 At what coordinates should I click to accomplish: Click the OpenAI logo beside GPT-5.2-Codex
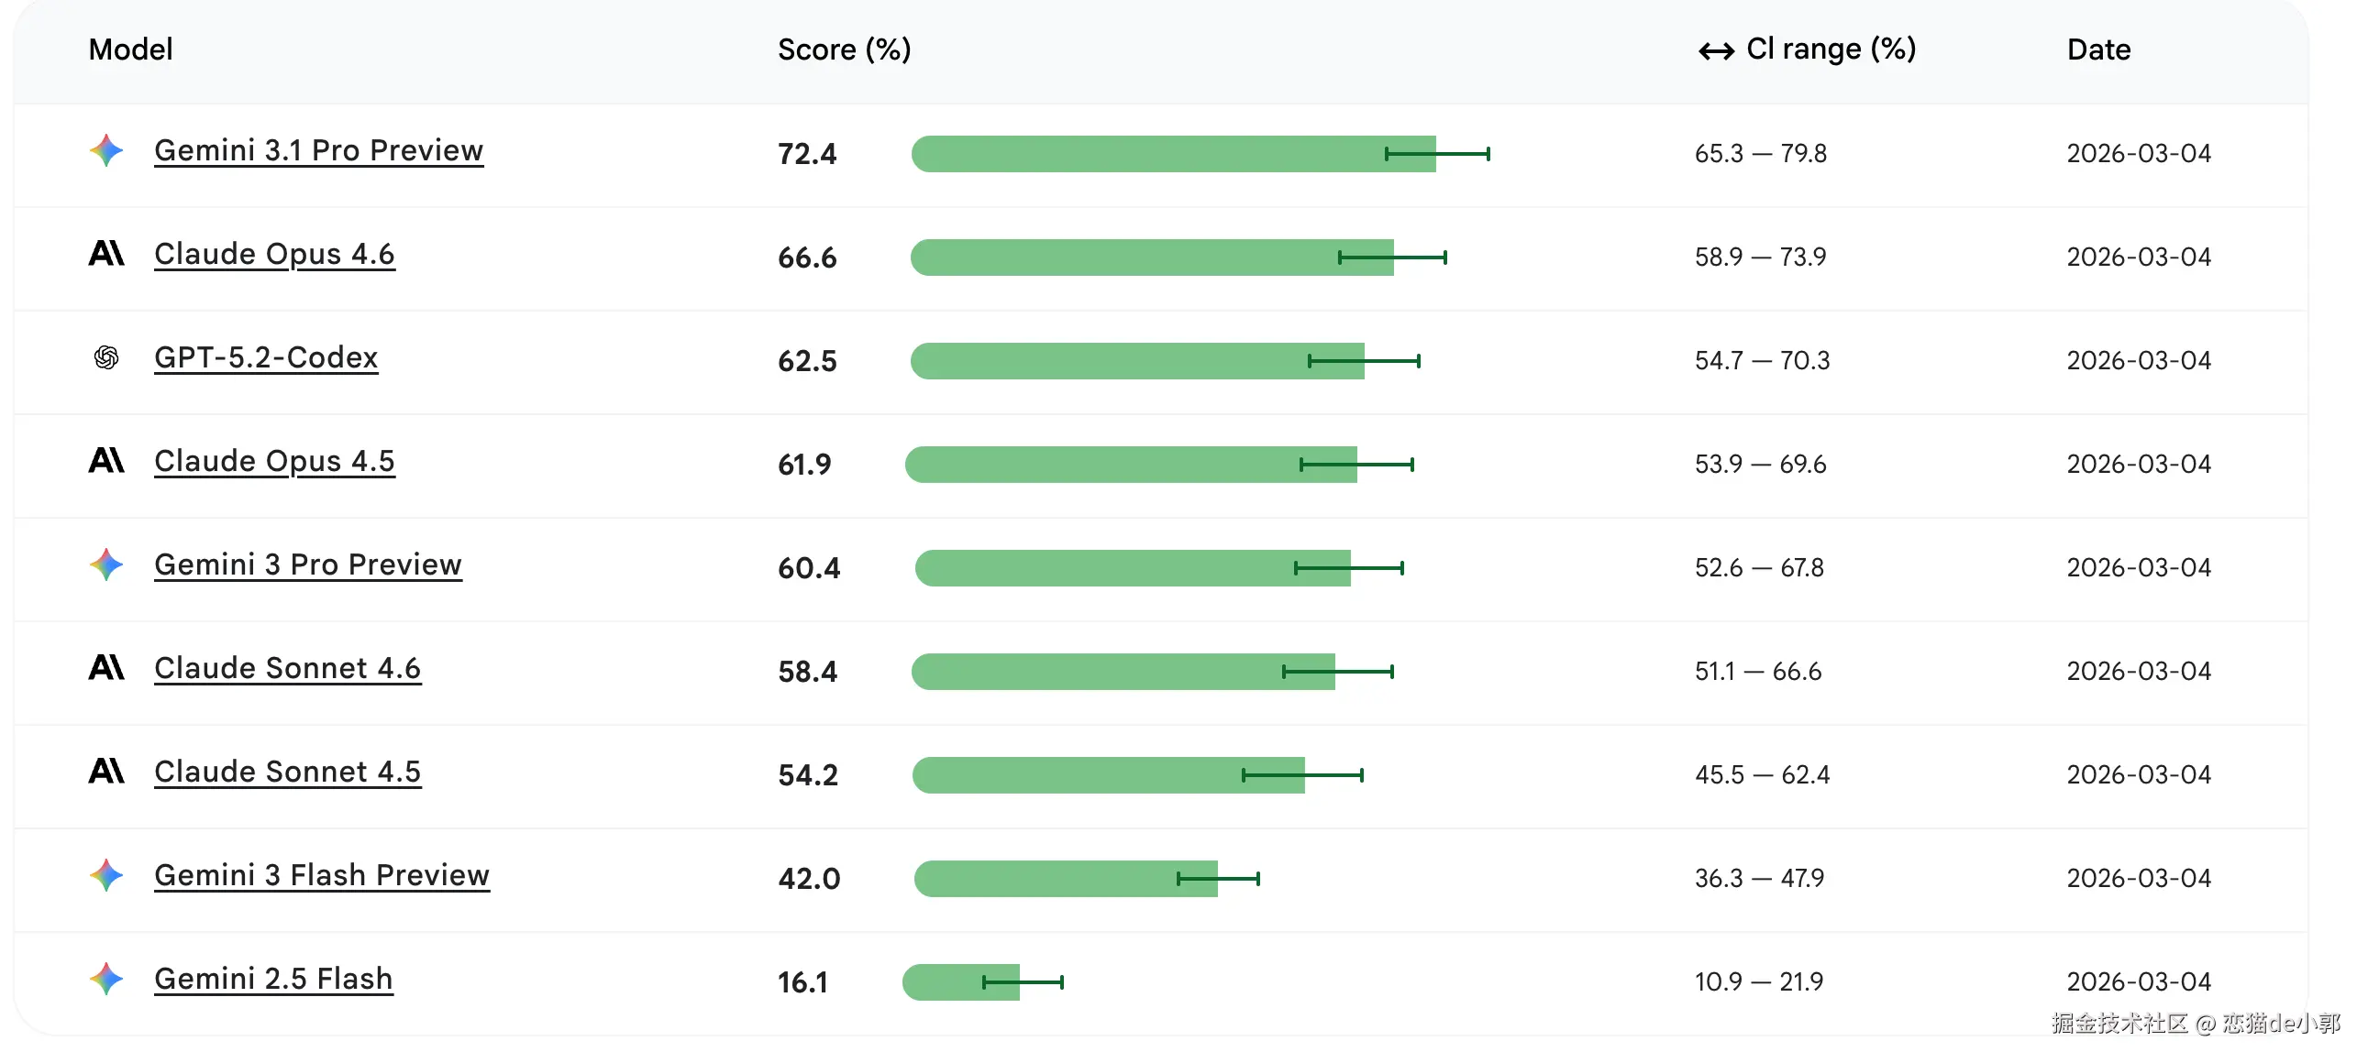(x=106, y=357)
